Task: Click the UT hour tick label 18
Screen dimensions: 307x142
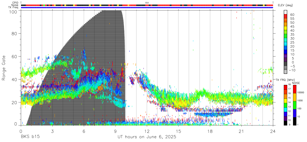Action: coord(210,131)
